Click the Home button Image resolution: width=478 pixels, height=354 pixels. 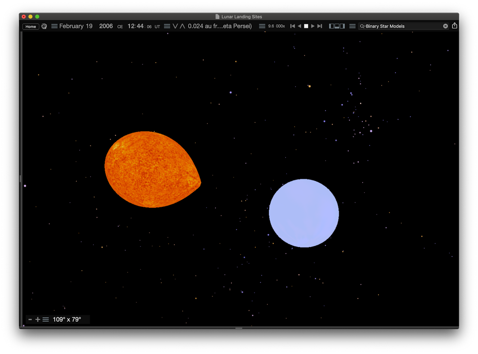[31, 26]
